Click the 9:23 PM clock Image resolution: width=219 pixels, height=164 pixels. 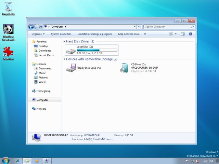point(208,161)
